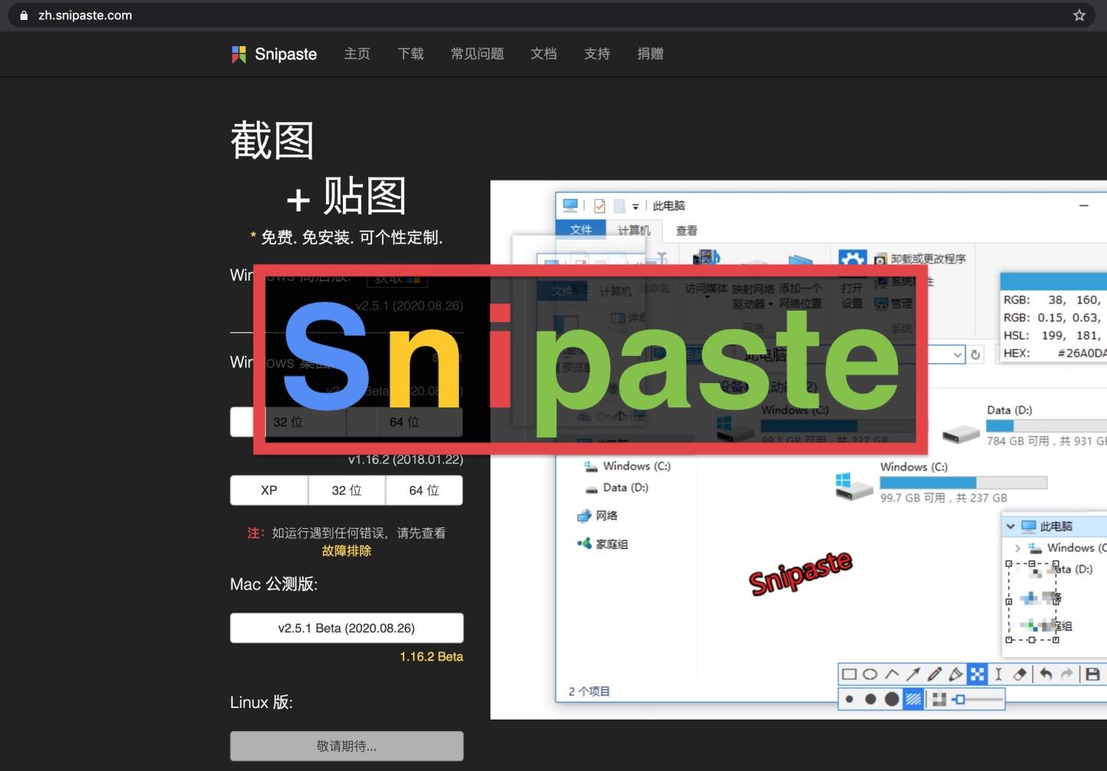1107x771 pixels.
Task: Click the undo arrow icon
Action: click(x=1046, y=674)
